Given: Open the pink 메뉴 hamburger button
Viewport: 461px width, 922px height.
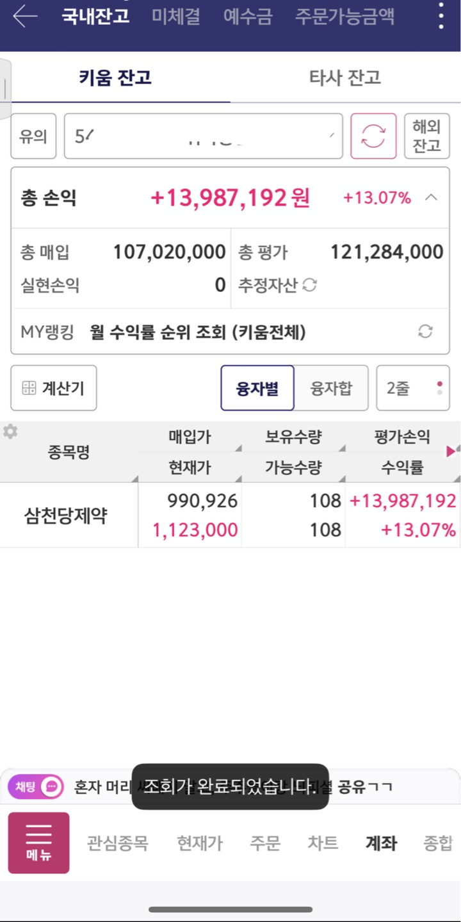Looking at the screenshot, I should [38, 843].
